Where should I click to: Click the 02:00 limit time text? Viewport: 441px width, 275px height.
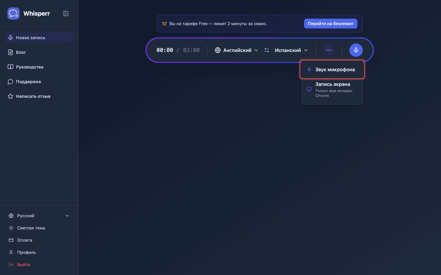[191, 50]
